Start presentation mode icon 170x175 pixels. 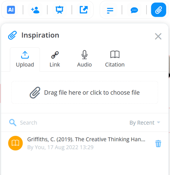pos(59,10)
